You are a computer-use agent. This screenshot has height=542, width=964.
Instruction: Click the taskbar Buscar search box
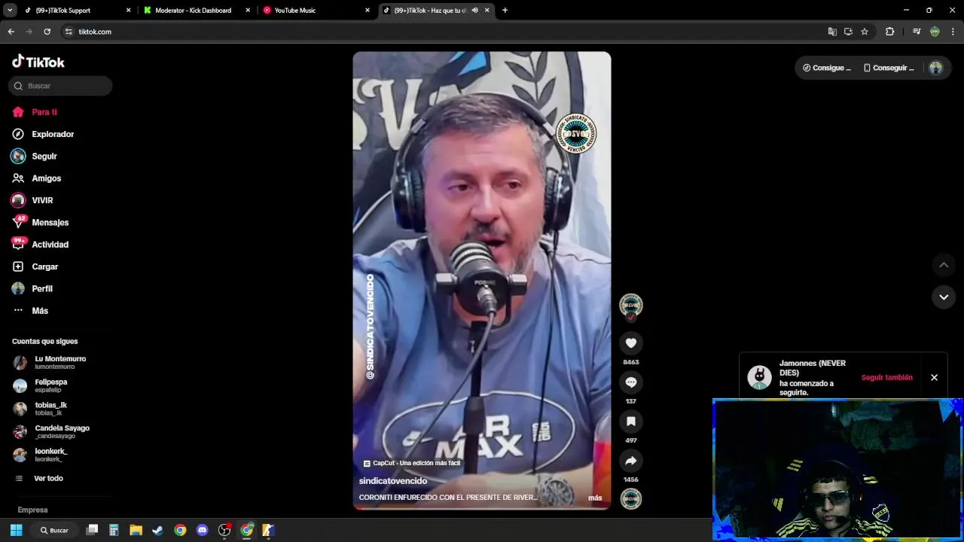pyautogui.click(x=55, y=530)
